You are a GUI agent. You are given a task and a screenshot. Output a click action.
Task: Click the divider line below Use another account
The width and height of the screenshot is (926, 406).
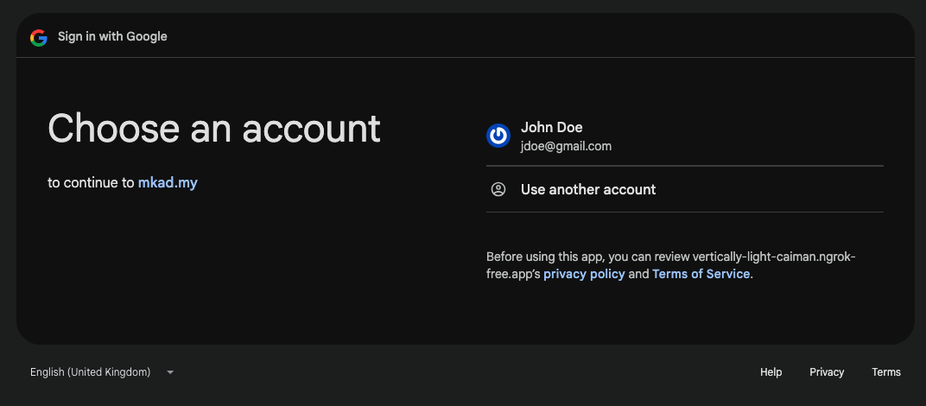[684, 212]
